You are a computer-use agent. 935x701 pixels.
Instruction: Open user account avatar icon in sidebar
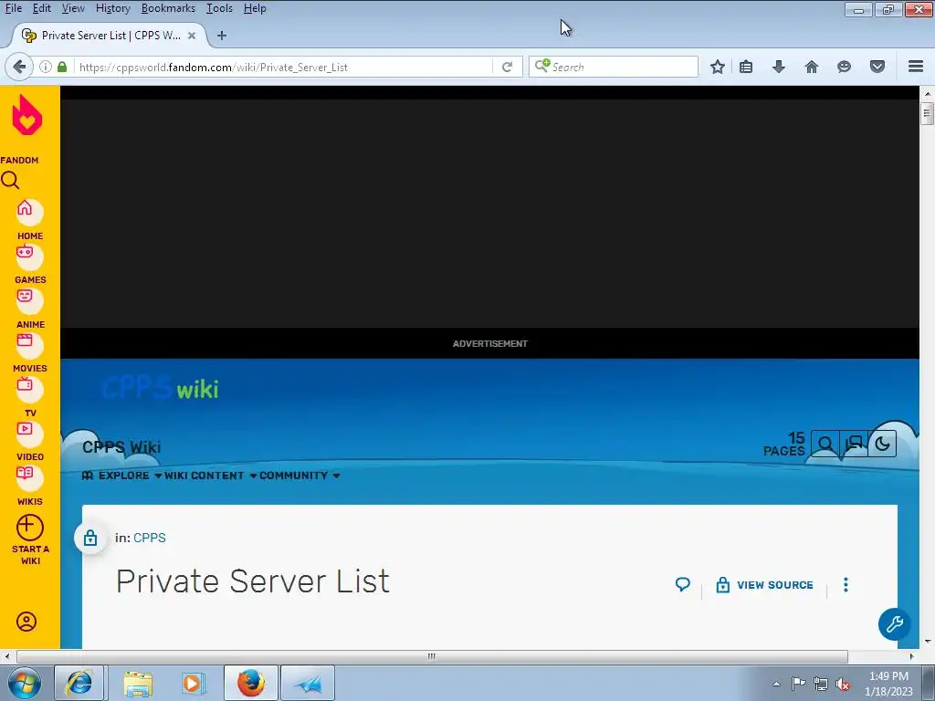(x=26, y=622)
